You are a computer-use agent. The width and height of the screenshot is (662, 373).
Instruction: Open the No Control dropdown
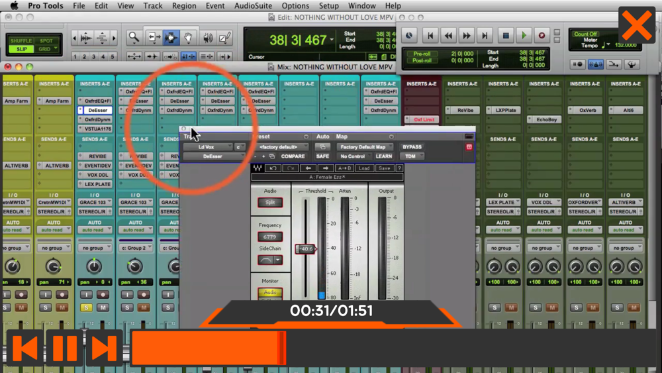(354, 156)
